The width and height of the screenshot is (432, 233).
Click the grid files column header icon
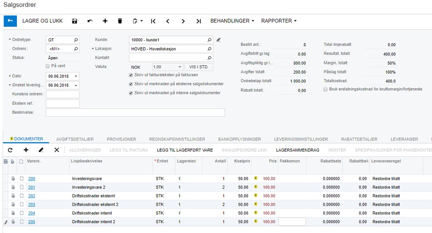[13, 161]
